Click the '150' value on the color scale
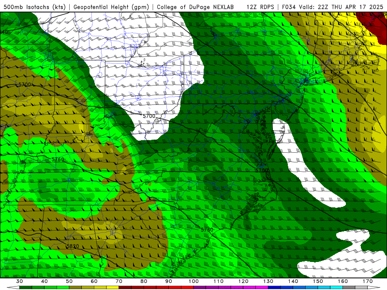Screen dimensions: 387x290 click(318, 281)
